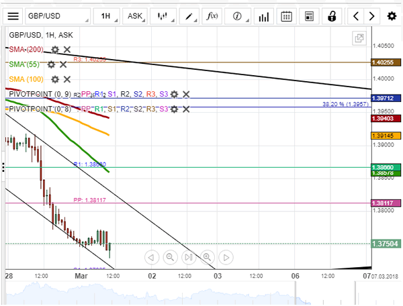Jump to latest candle button

[189, 257]
